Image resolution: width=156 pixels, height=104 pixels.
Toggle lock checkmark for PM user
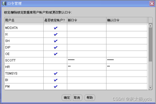pyautogui.click(x=56, y=86)
